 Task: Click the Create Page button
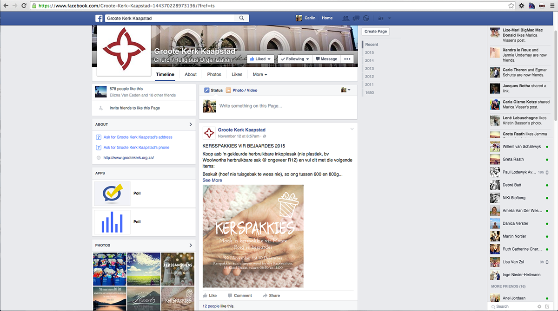[x=376, y=31]
